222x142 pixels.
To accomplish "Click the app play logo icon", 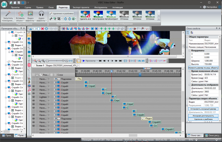I will (4, 4).
